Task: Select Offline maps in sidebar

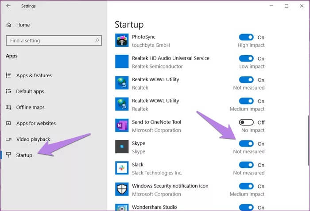Action: point(30,107)
